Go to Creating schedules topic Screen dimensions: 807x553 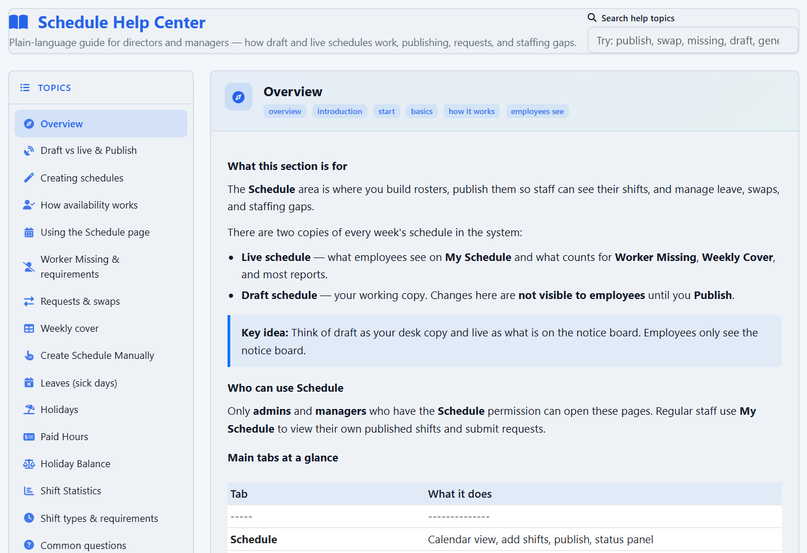101,178
